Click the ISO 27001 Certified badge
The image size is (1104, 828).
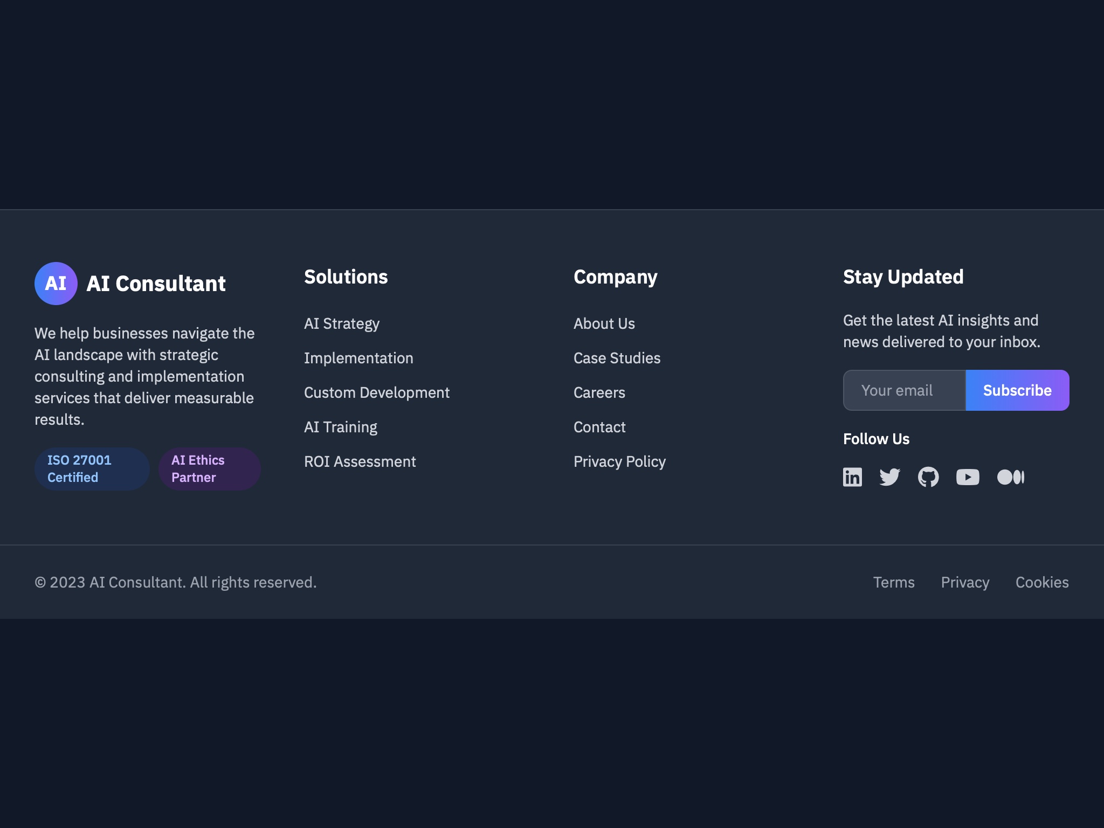coord(92,468)
